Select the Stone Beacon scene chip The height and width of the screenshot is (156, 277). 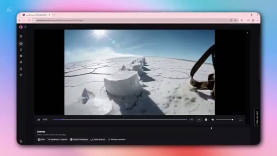point(98,139)
